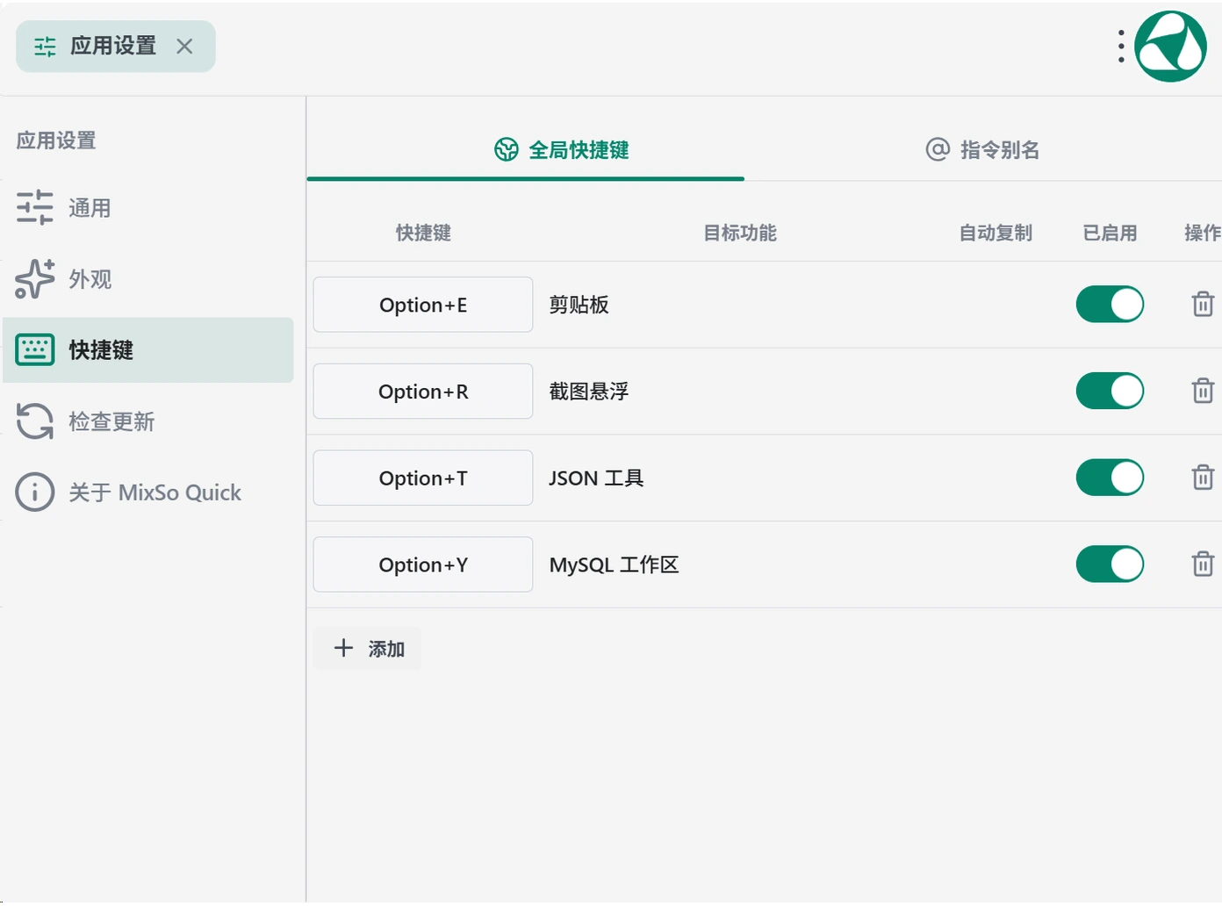Click the MixSo Quick logo avatar
Image resolution: width=1222 pixels, height=906 pixels.
pos(1171,47)
